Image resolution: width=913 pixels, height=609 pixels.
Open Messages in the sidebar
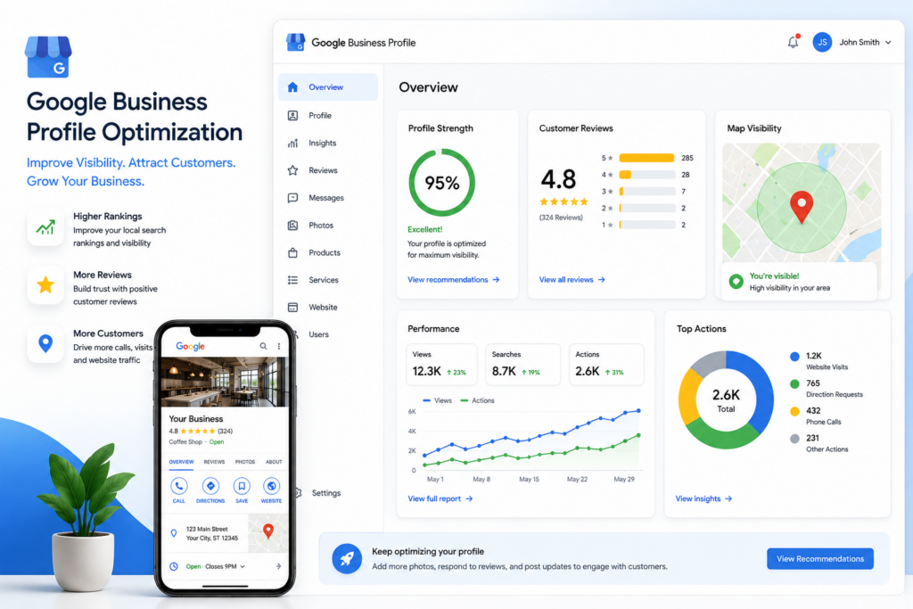[328, 197]
